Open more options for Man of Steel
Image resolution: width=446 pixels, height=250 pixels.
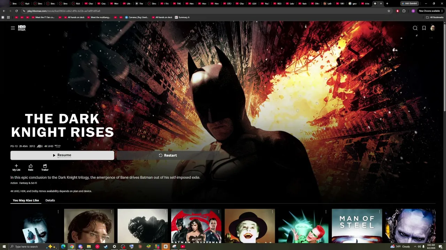(x=379, y=211)
